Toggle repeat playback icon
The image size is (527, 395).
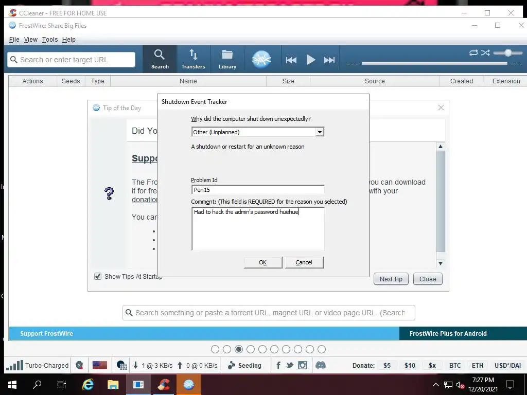473,53
